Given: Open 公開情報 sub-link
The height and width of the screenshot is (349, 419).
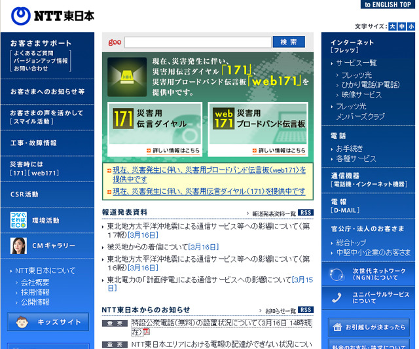Looking at the screenshot, I should tap(35, 303).
